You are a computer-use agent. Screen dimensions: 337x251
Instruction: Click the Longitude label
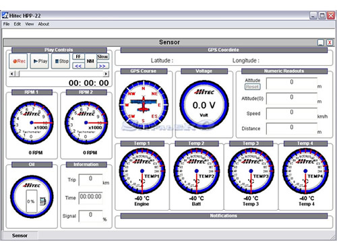246,61
